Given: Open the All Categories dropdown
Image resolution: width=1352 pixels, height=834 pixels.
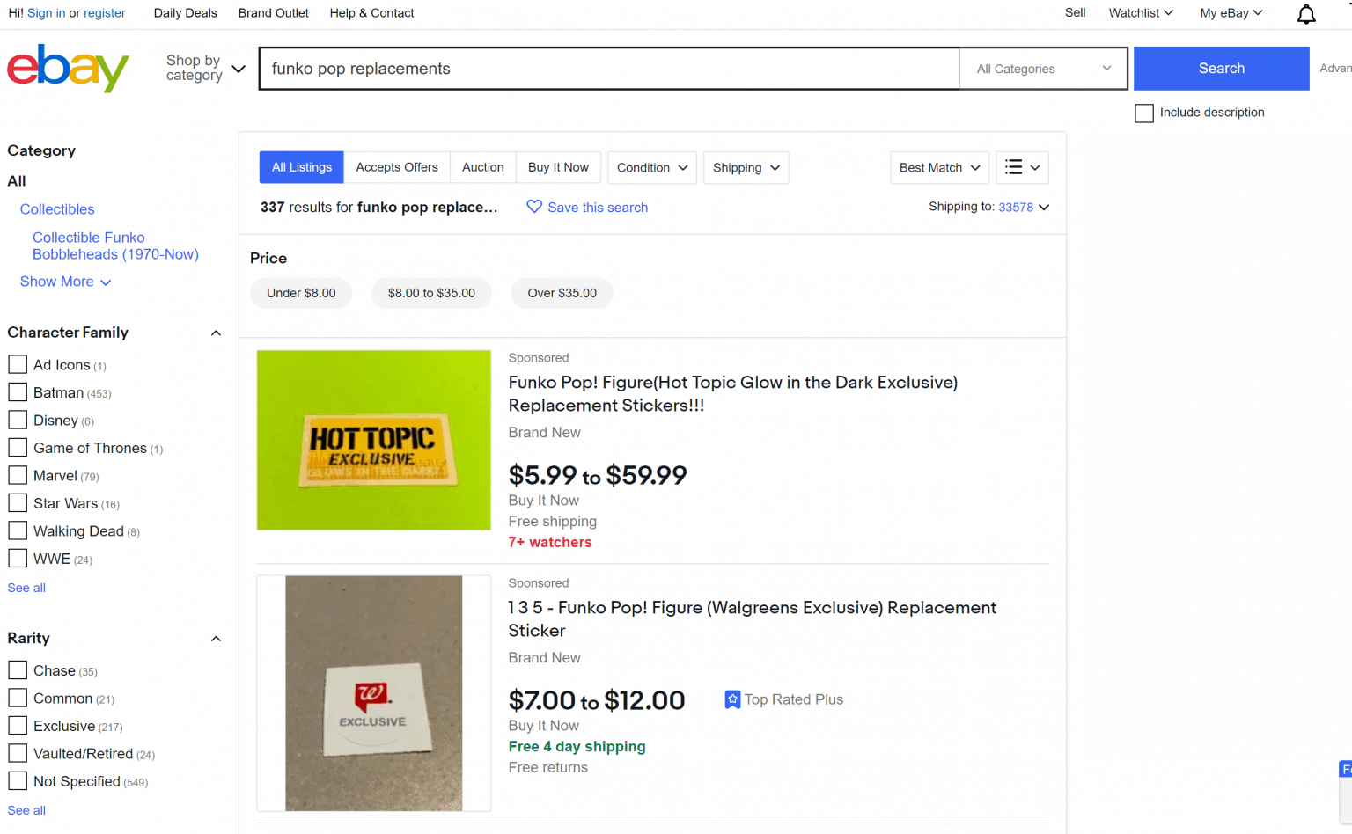Looking at the screenshot, I should (x=1043, y=69).
